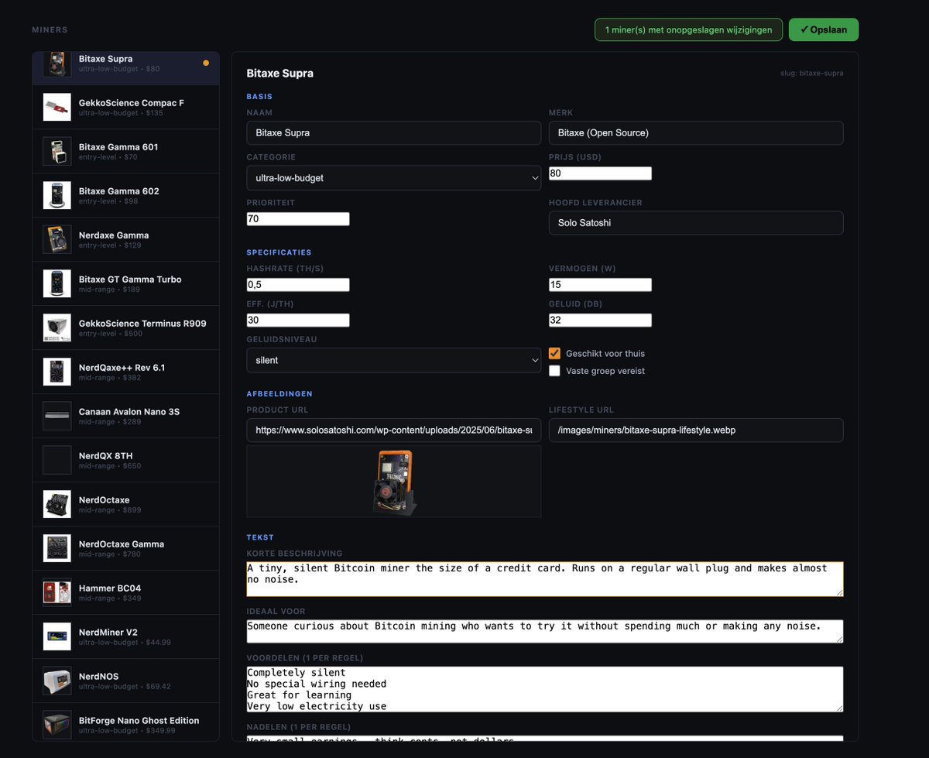Select the Bitaxe Gamma 602 name text
The width and height of the screenshot is (929, 758).
tap(119, 191)
